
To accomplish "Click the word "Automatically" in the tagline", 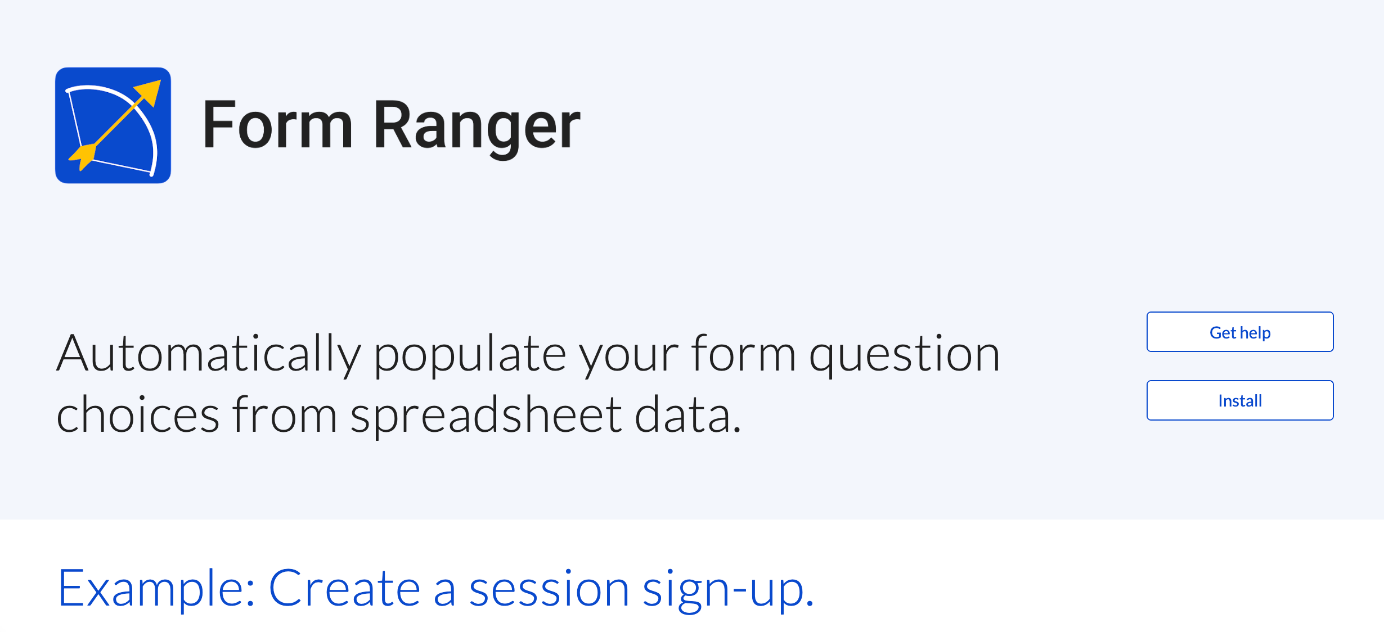I will [x=209, y=355].
